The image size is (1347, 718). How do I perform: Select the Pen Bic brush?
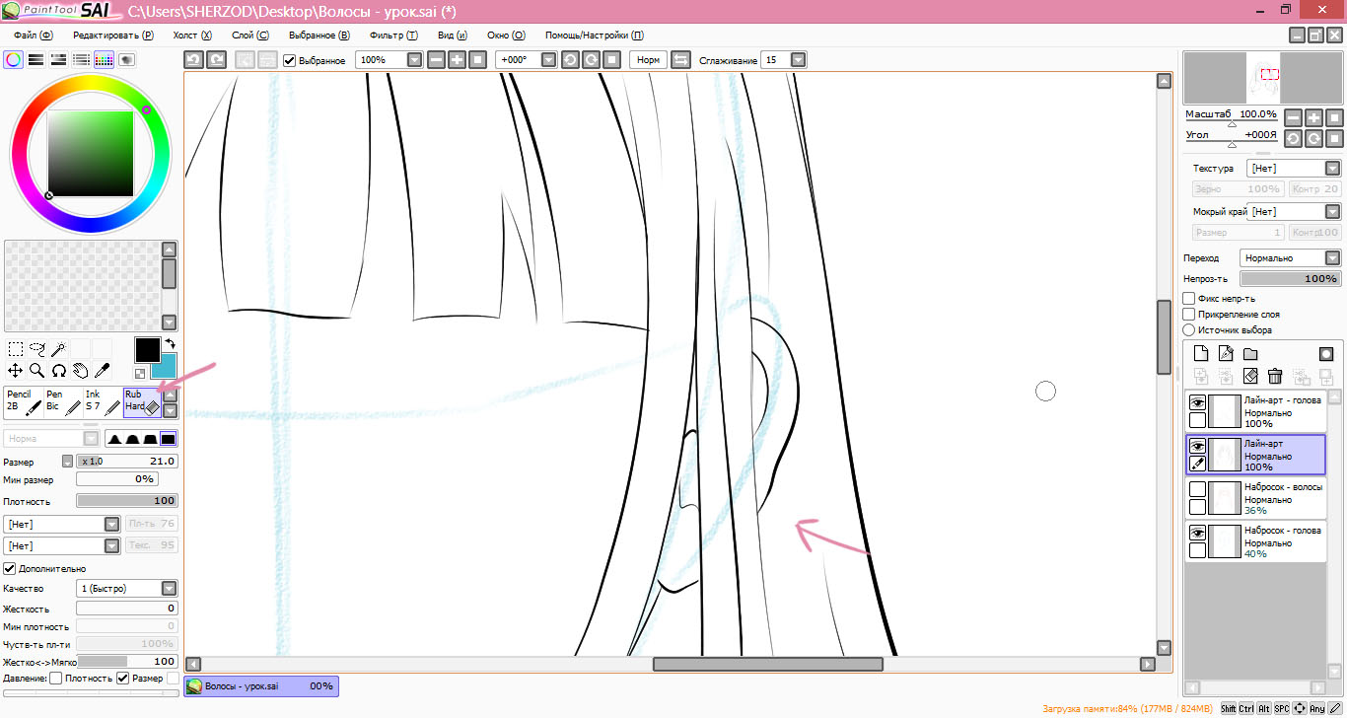(63, 401)
